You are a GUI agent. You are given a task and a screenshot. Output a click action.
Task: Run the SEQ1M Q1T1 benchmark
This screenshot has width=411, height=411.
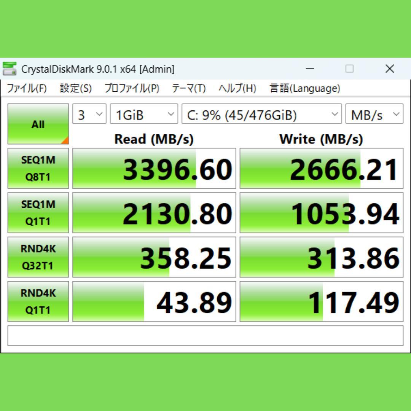pyautogui.click(x=38, y=212)
